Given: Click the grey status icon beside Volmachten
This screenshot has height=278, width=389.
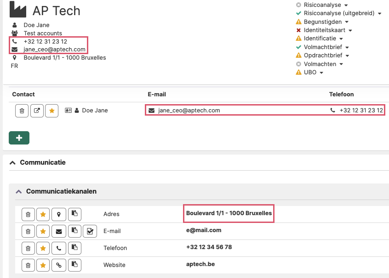Looking at the screenshot, I should click(299, 64).
